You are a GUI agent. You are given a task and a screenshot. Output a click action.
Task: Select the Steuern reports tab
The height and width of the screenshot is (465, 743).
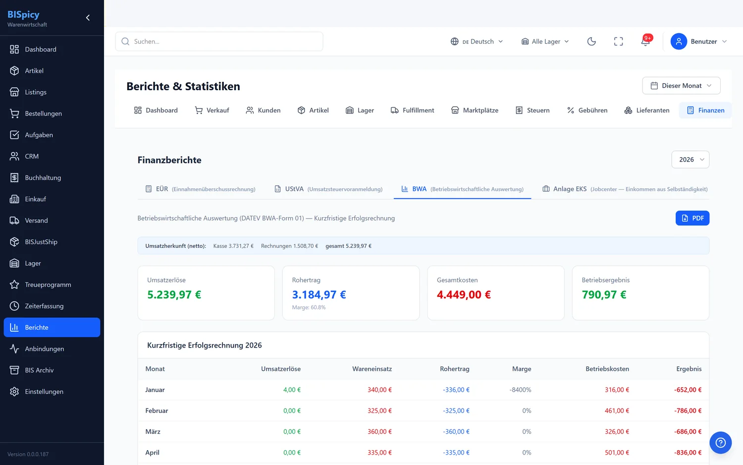[x=532, y=110]
